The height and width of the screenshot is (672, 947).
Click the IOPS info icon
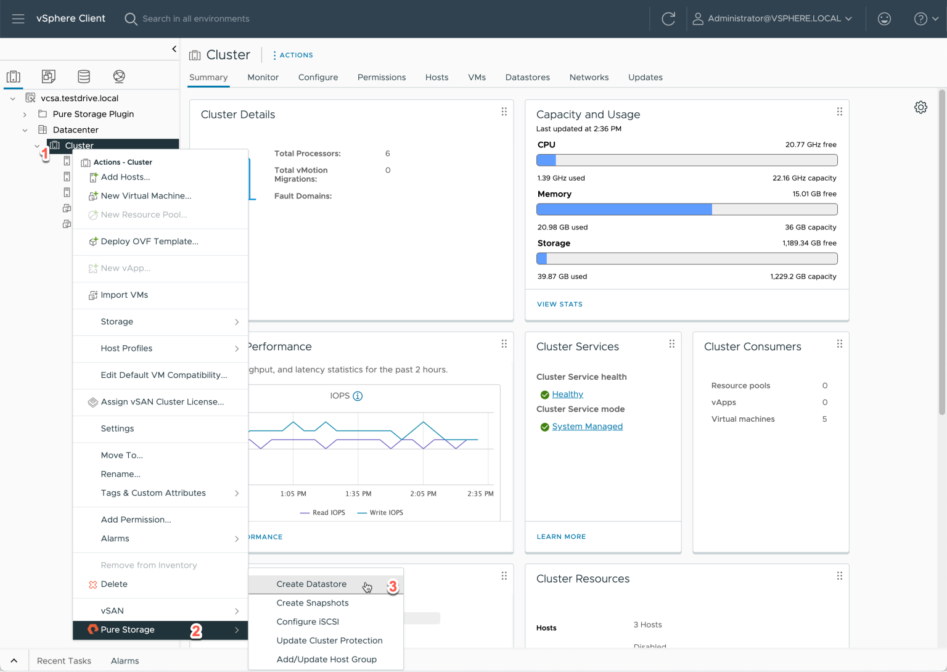[x=358, y=396]
